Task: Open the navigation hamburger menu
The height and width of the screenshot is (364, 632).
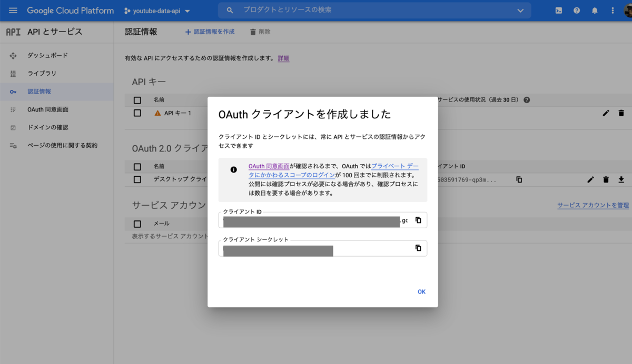Action: (x=13, y=10)
